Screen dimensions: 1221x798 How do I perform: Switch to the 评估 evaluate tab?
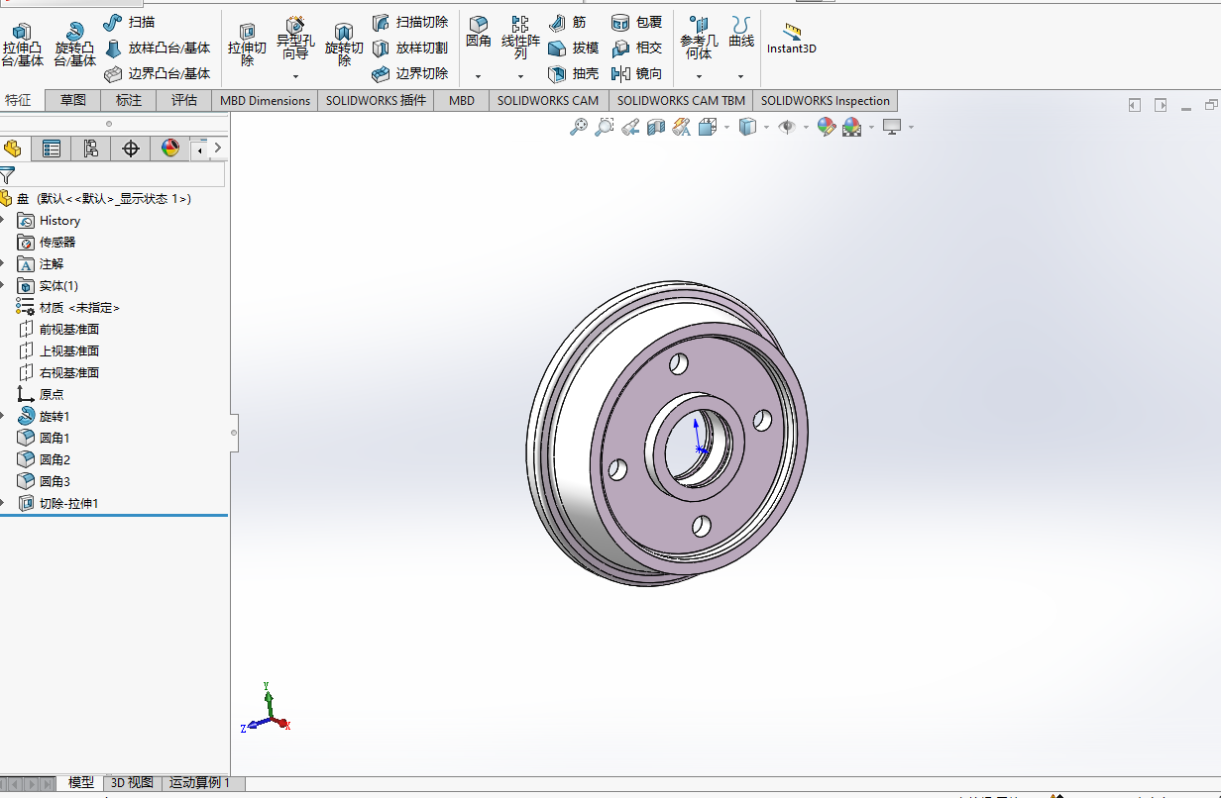click(x=184, y=100)
